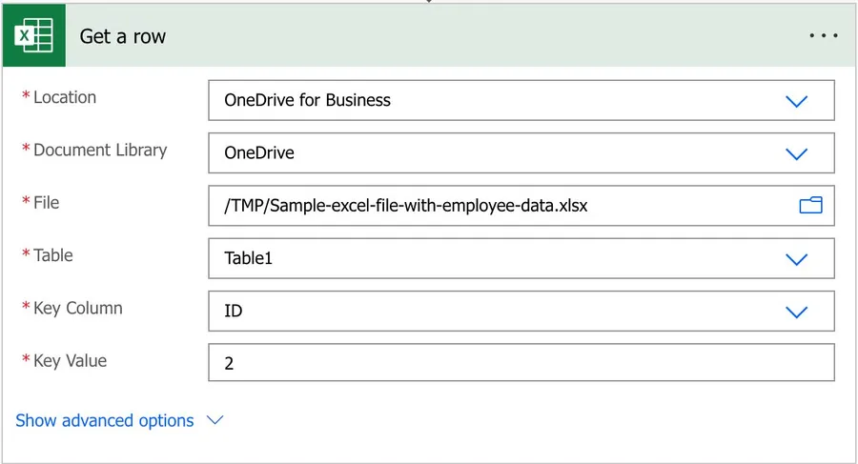Image resolution: width=858 pixels, height=464 pixels.
Task: Open the ellipsis menu for Get a row
Action: (x=823, y=36)
